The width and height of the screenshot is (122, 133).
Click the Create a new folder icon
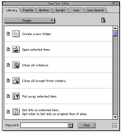coord(16,34)
